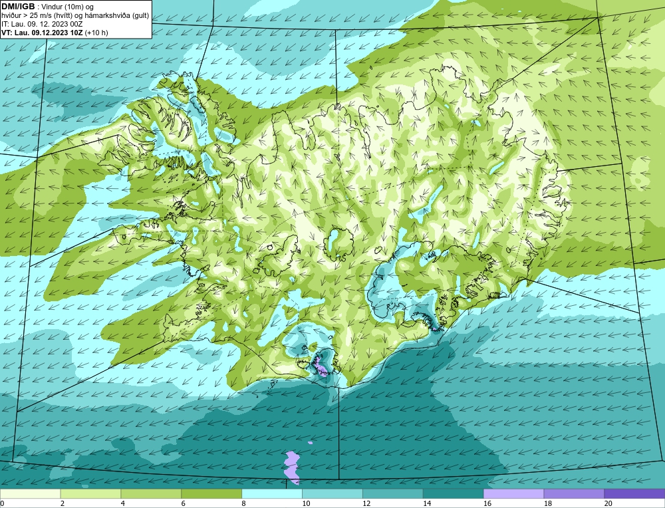The width and height of the screenshot is (665, 508).
Task: Click the 8–10 m/s light cyan legend swatch
Action: (x=272, y=493)
